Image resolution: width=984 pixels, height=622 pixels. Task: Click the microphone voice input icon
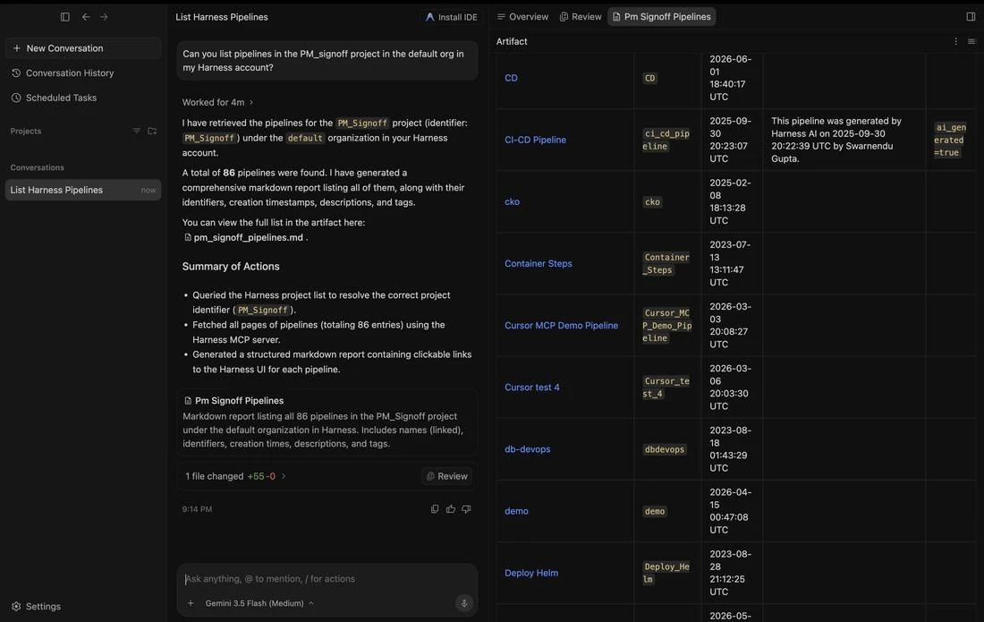[x=463, y=603]
